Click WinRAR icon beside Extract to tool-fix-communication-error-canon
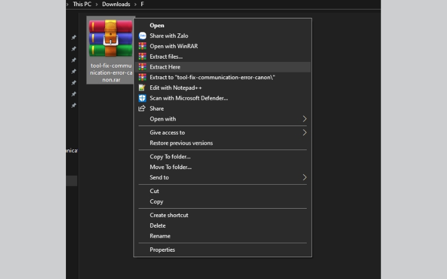This screenshot has width=447, height=279. [142, 78]
